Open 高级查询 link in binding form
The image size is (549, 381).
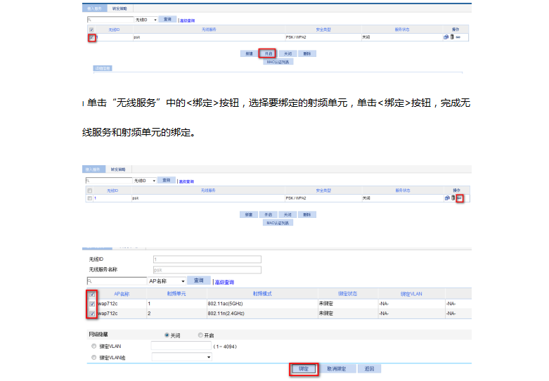pyautogui.click(x=224, y=283)
